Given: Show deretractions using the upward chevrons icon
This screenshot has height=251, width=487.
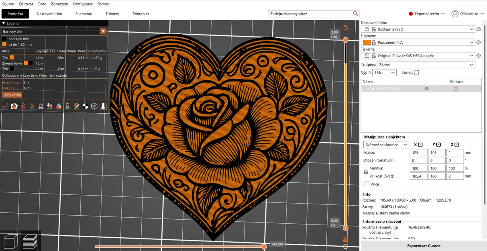Looking at the screenshot, I should pos(23,106).
